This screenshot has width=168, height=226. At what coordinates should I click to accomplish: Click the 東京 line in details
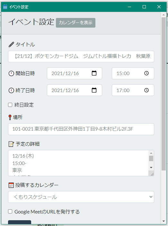point(17,170)
